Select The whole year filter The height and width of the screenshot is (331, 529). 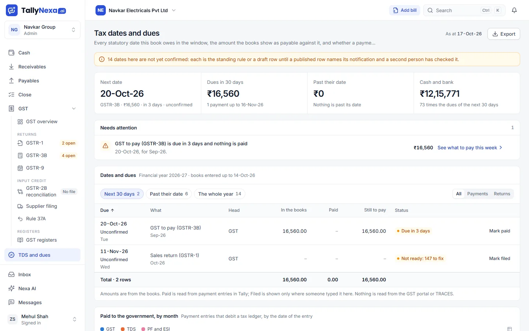point(220,194)
